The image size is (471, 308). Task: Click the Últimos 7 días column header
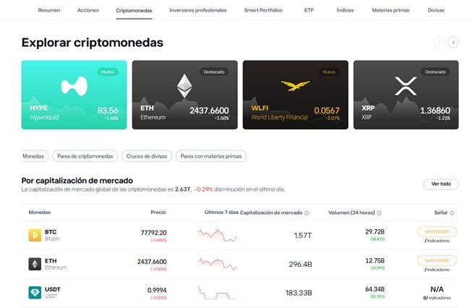(221, 213)
